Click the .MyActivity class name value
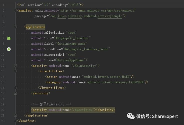The image size is (184, 125). pos(83,110)
